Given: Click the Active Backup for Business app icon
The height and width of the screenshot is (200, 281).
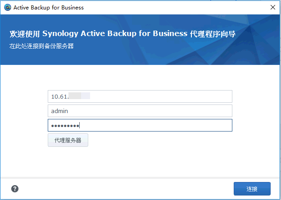Looking at the screenshot, I should 8,8.
